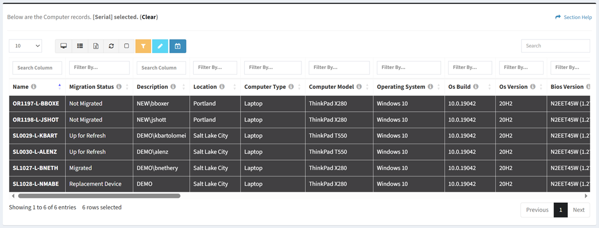This screenshot has height=228, width=599.
Task: Click info icon beside Location header
Action: click(222, 87)
